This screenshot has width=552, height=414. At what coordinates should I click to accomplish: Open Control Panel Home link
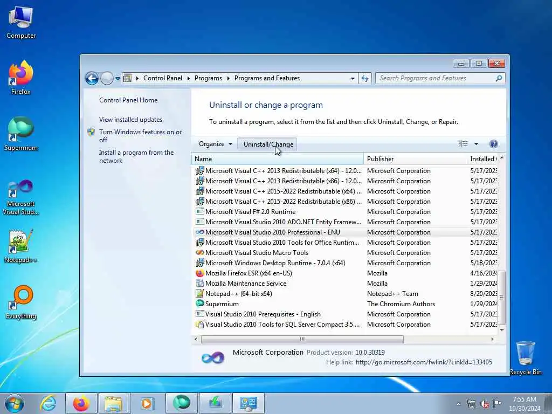coord(128,100)
